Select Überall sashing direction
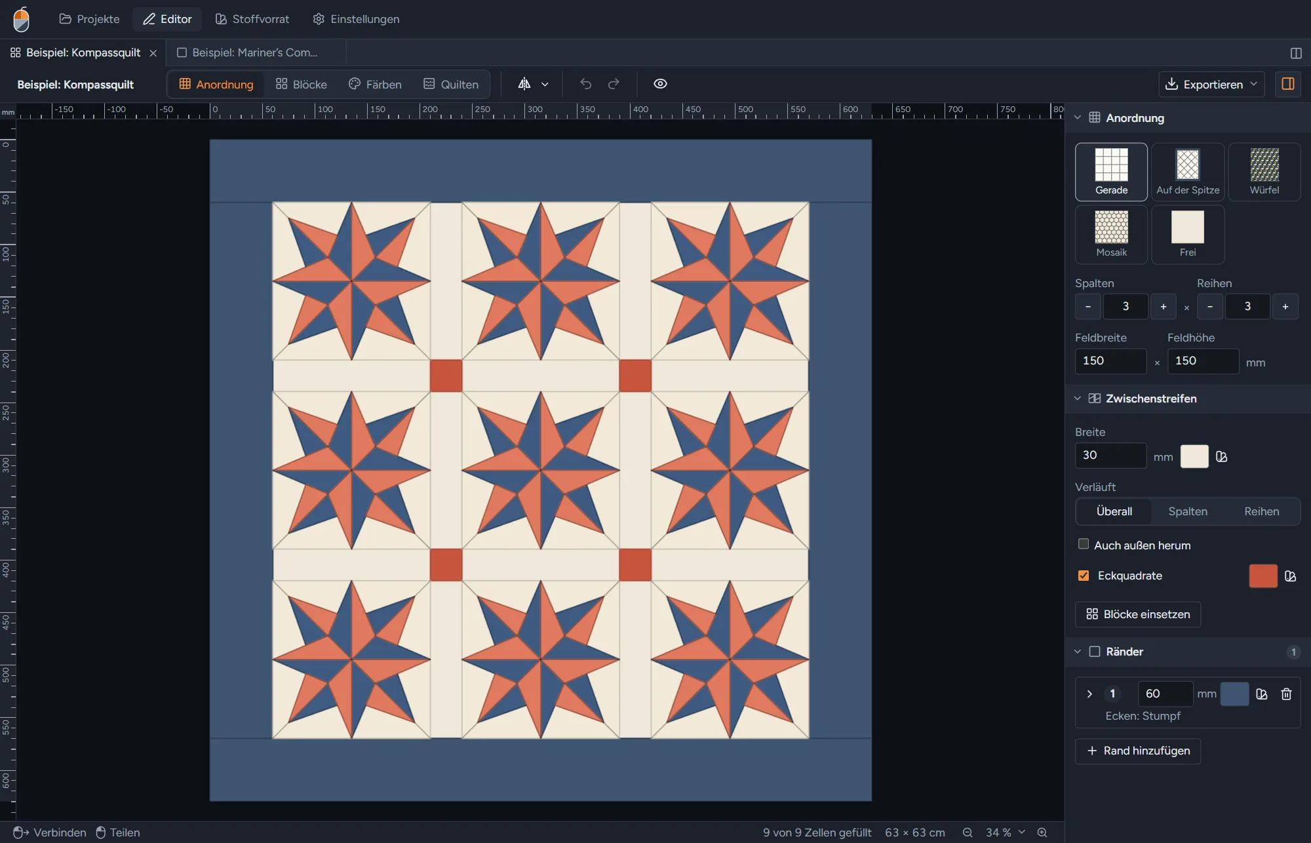This screenshot has height=843, width=1311. 1114,511
